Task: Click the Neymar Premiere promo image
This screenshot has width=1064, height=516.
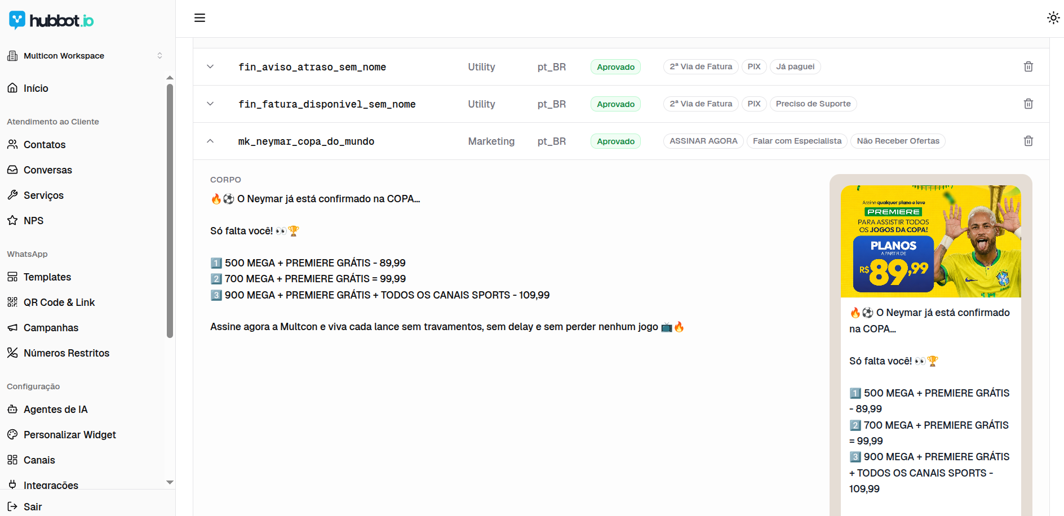Action: [x=931, y=241]
